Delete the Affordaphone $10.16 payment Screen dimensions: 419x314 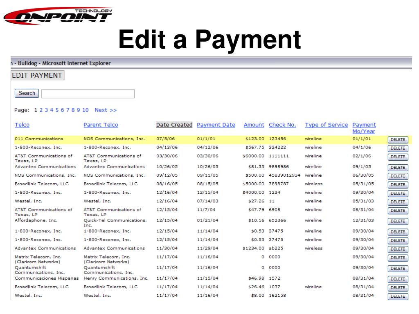tap(398, 221)
